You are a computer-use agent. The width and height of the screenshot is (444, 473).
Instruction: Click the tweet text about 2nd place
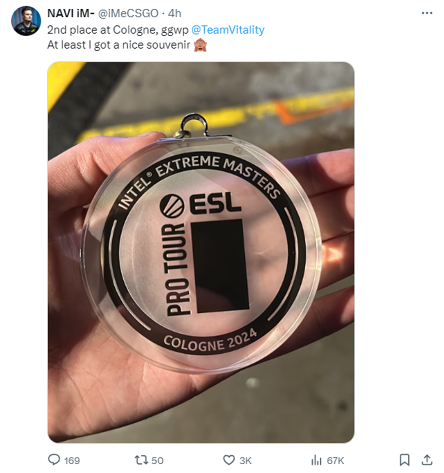coord(118,29)
